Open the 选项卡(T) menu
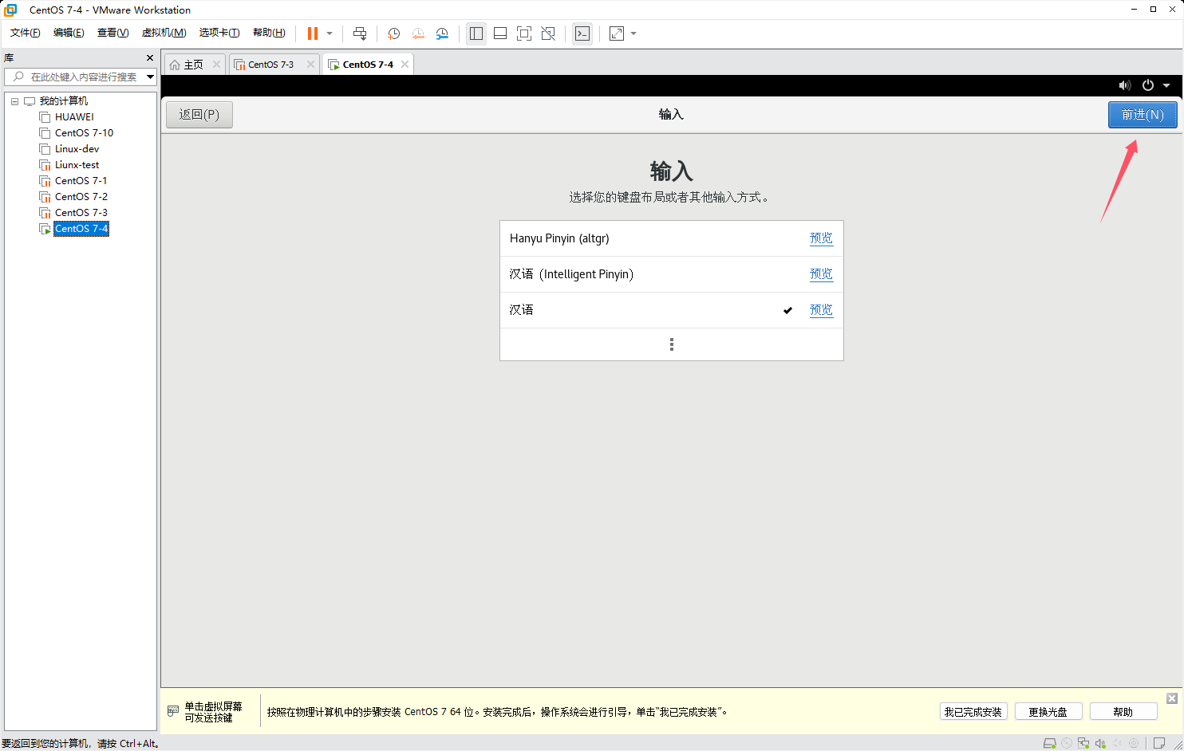Image resolution: width=1184 pixels, height=751 pixels. click(x=219, y=33)
